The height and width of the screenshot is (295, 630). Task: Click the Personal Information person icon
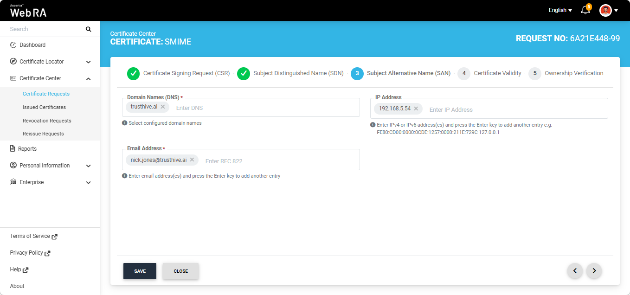[13, 166]
